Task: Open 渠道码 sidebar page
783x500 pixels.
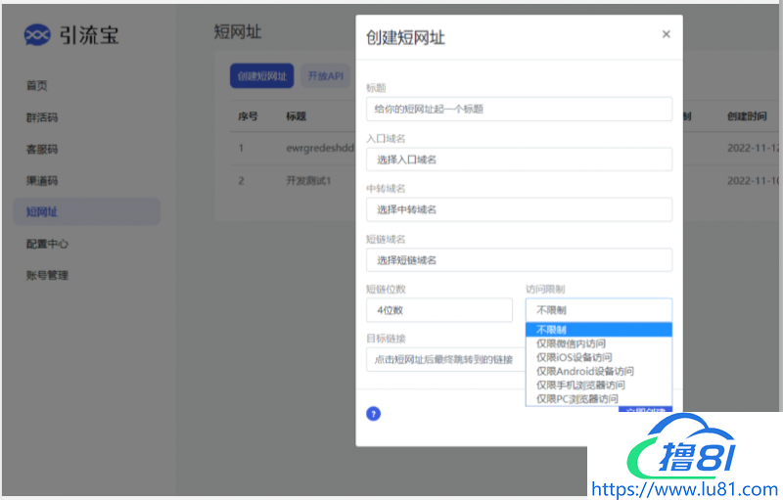Action: click(42, 180)
